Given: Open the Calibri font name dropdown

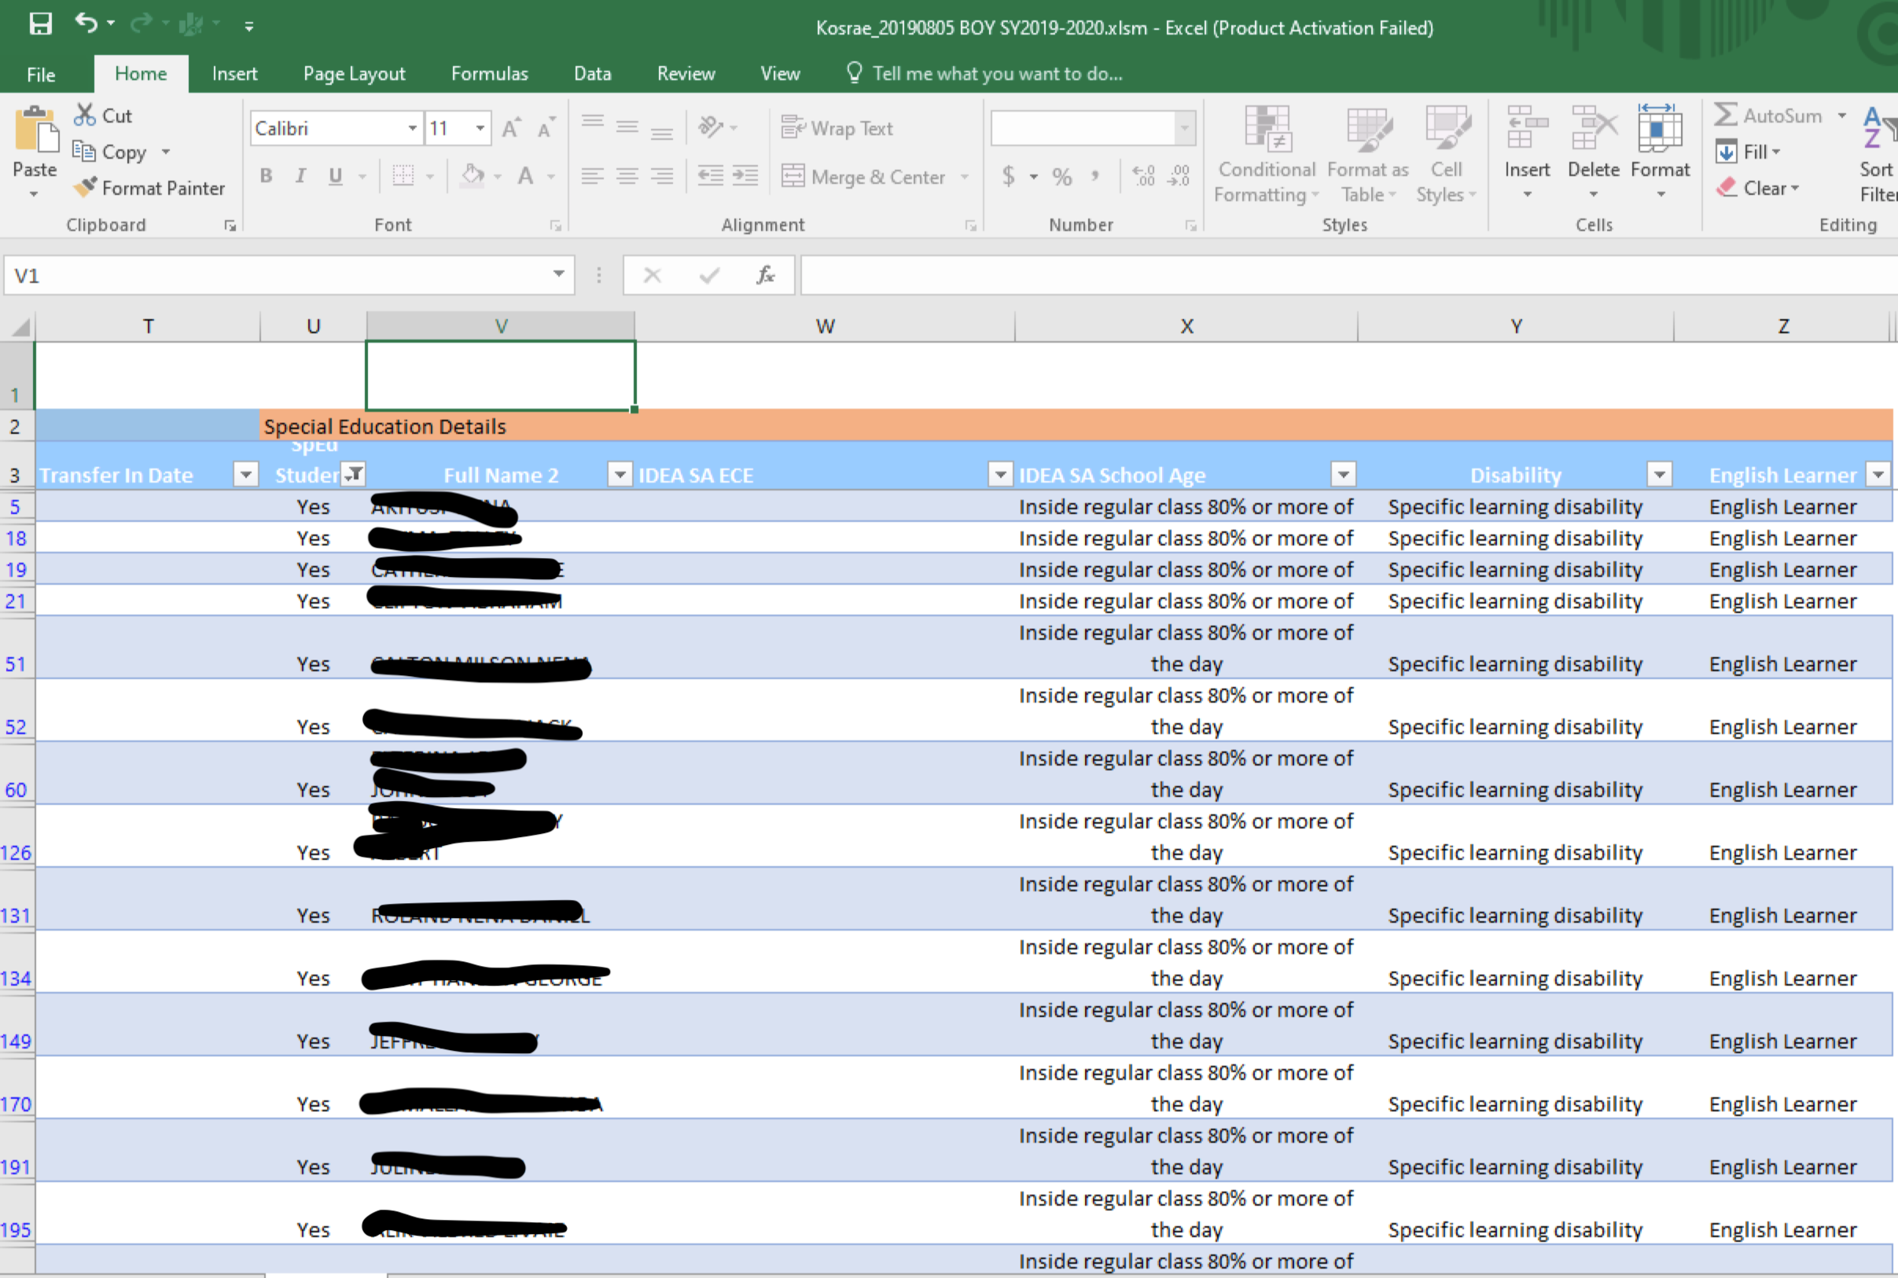Looking at the screenshot, I should pos(413,128).
